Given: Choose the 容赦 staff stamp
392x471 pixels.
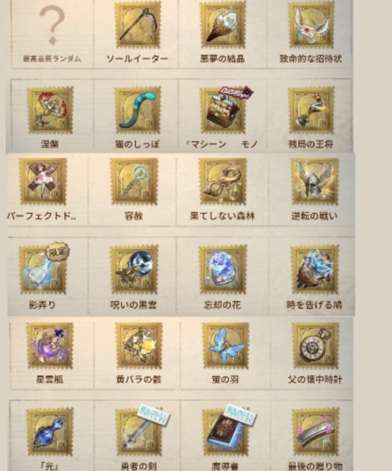Looking at the screenshot, I should 134,182.
